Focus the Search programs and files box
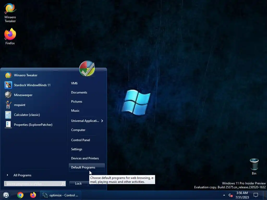The image size is (267, 200). pos(35,184)
